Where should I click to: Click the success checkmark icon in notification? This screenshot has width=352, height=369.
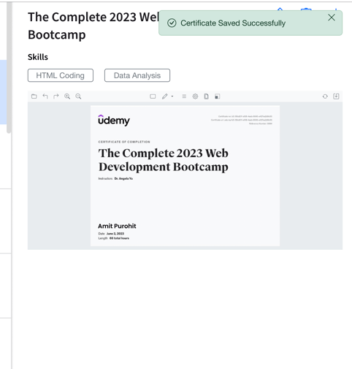(x=172, y=23)
